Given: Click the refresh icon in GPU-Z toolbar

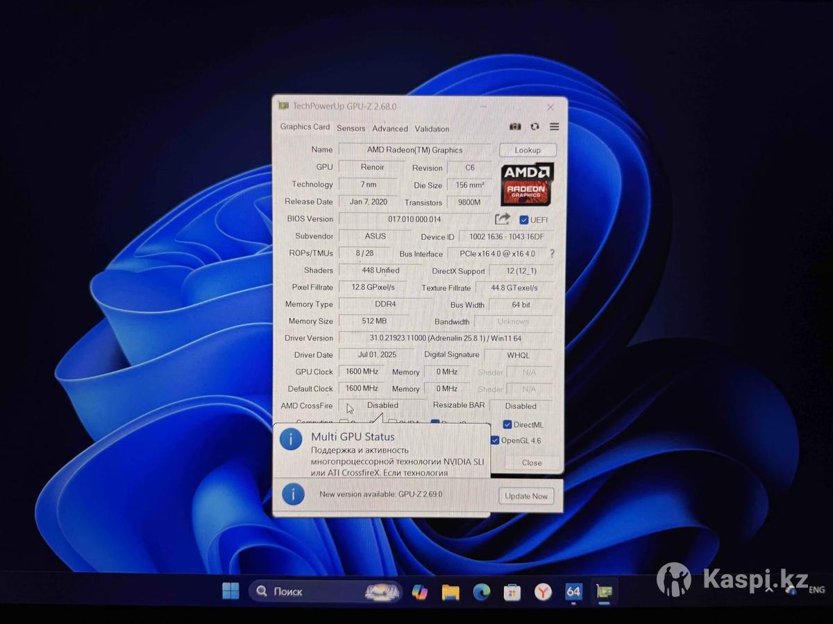Looking at the screenshot, I should click(535, 127).
